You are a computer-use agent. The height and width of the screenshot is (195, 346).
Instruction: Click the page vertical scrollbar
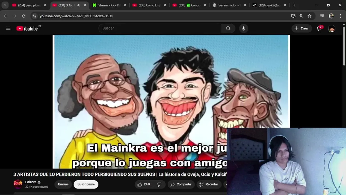[344, 46]
